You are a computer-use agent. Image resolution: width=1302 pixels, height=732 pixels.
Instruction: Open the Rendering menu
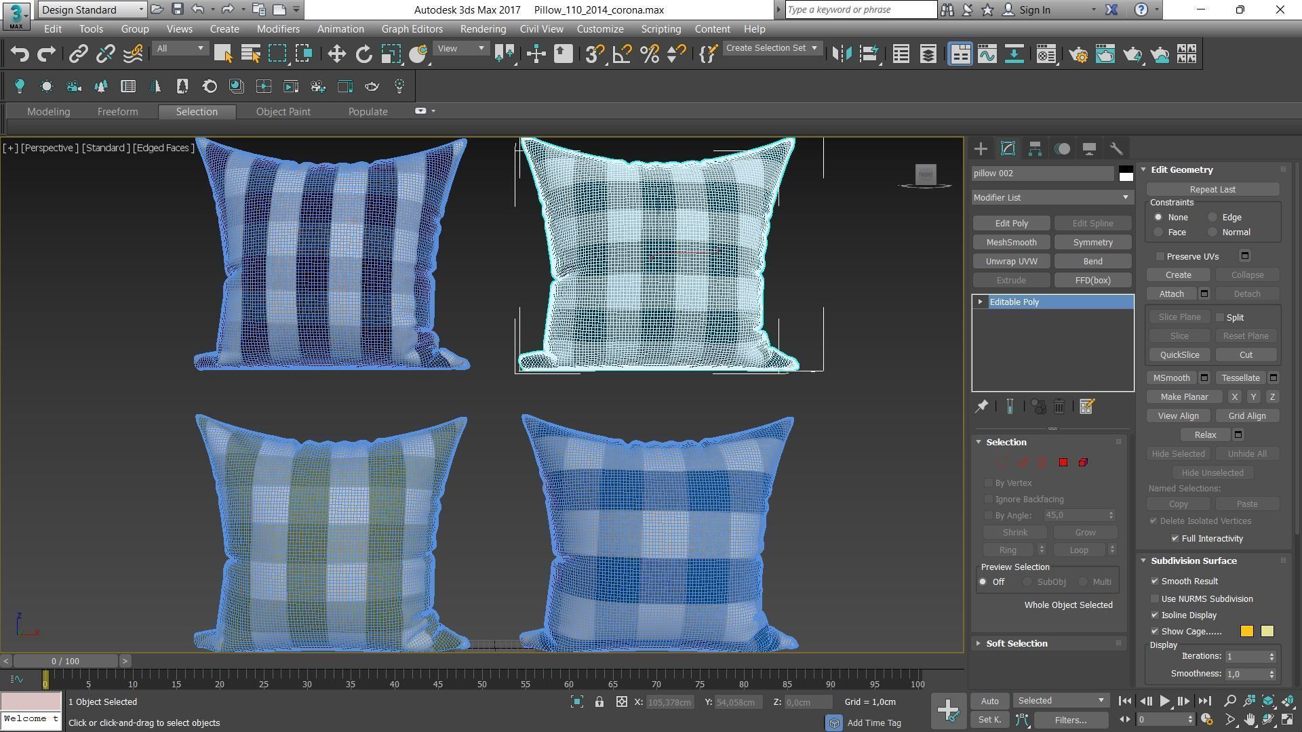tap(483, 29)
